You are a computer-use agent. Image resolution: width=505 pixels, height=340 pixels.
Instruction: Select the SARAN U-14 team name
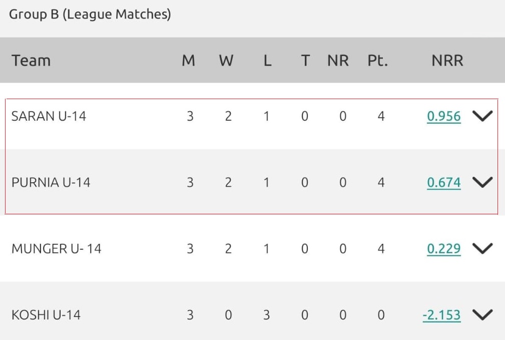pyautogui.click(x=49, y=116)
